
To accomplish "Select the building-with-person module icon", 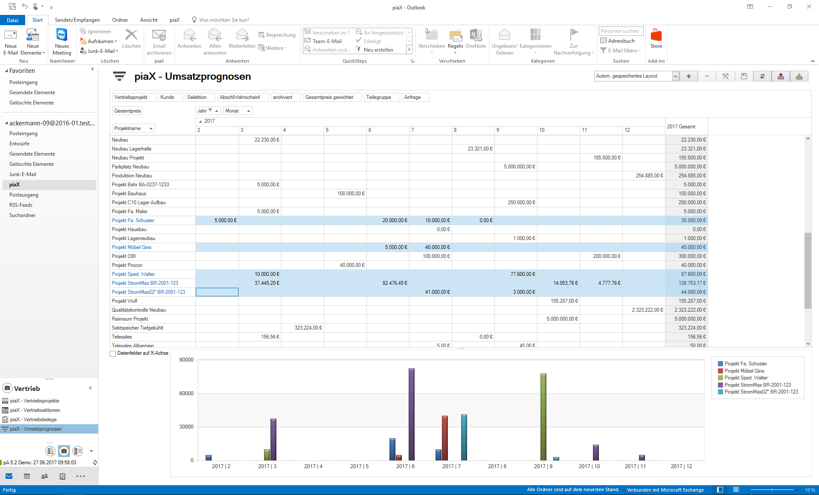I will [x=50, y=451].
